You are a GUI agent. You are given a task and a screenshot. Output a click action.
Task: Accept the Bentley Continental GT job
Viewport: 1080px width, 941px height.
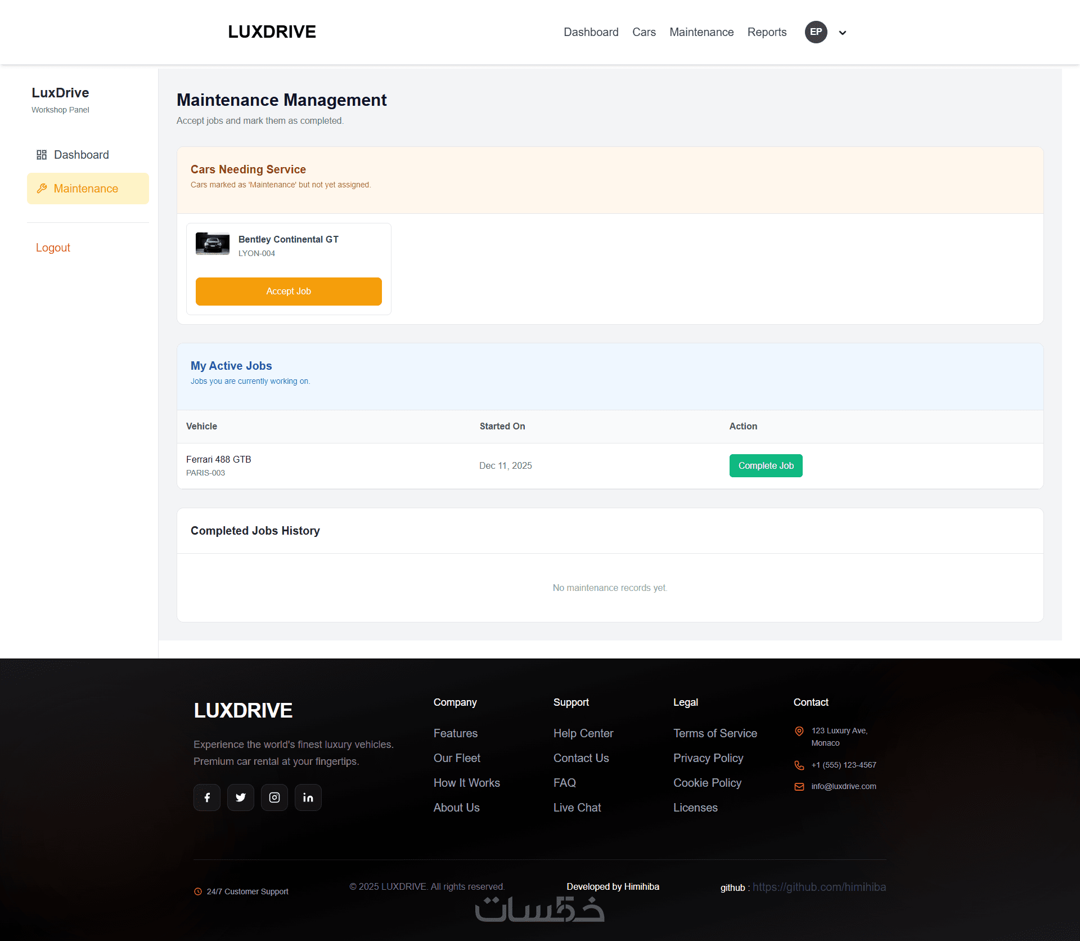[289, 292]
